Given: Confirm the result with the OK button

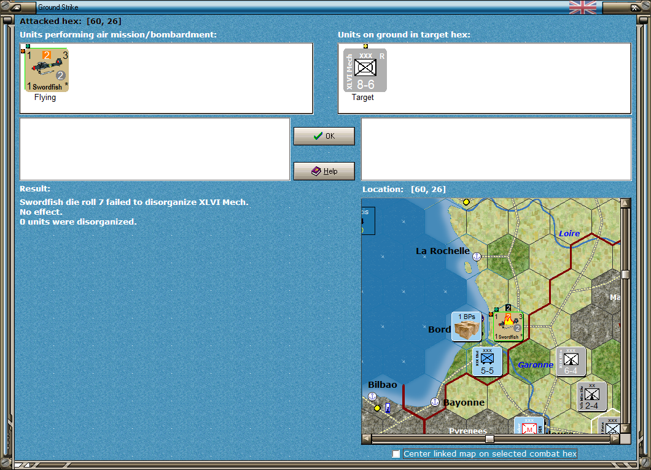Looking at the screenshot, I should (324, 136).
